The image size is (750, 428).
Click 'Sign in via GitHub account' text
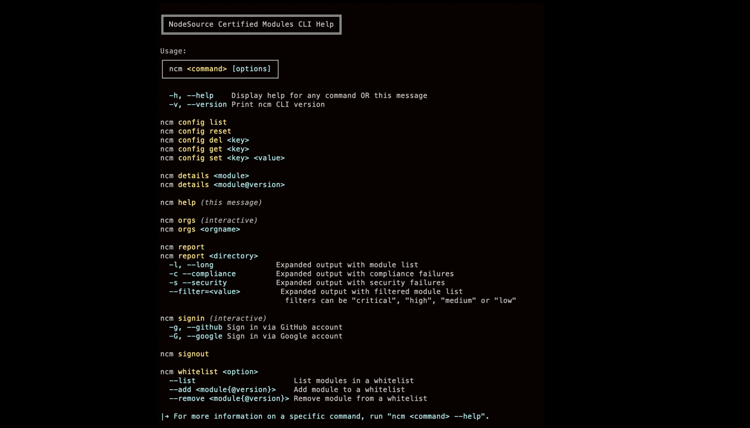tap(285, 327)
